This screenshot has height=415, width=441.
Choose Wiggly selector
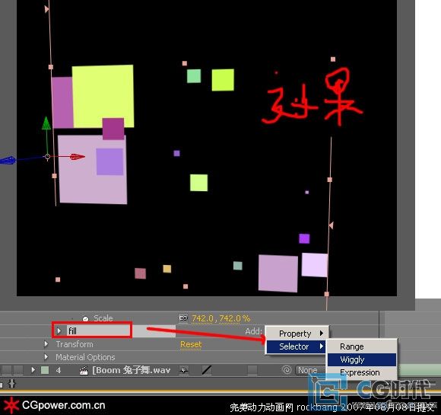click(x=362, y=359)
